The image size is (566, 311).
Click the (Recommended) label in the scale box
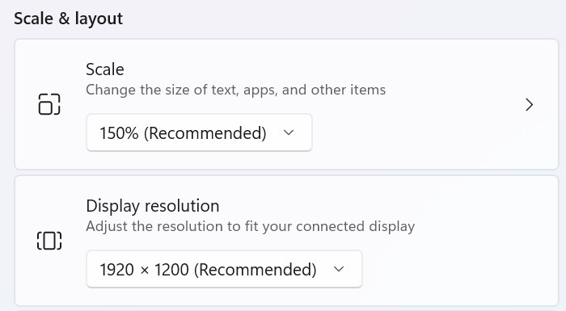point(205,133)
